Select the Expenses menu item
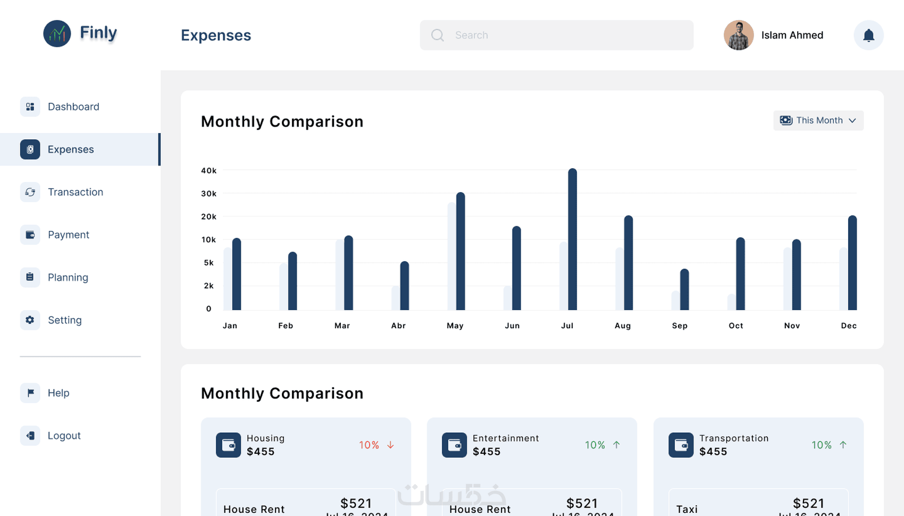Image resolution: width=904 pixels, height=516 pixels. [71, 149]
